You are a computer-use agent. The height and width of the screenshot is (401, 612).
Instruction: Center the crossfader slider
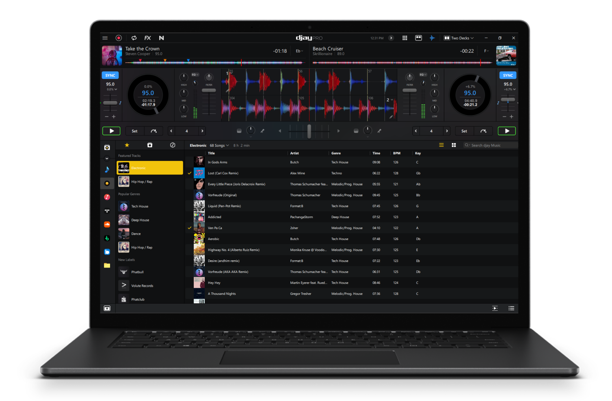(x=309, y=131)
